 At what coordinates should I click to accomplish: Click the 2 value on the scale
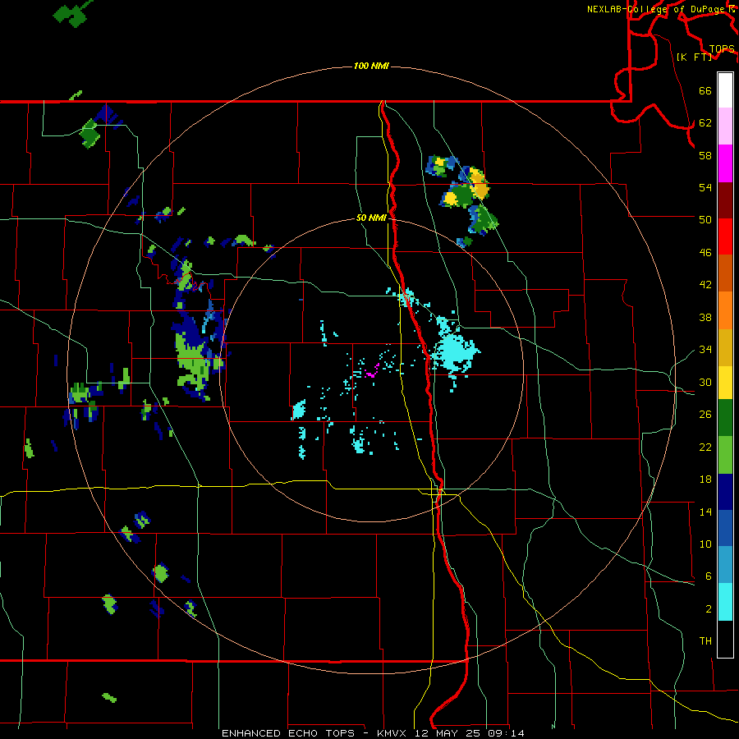click(708, 609)
